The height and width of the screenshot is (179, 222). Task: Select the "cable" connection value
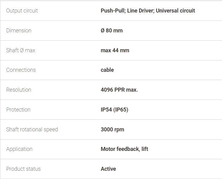click(x=107, y=70)
